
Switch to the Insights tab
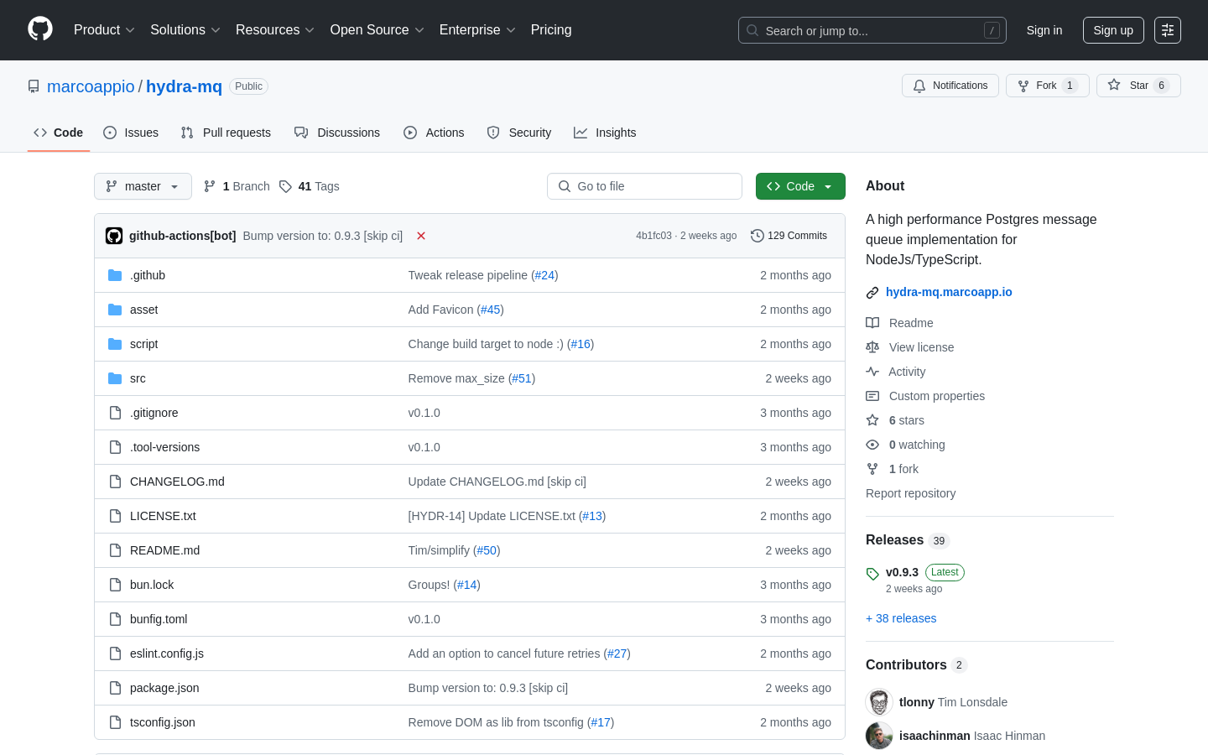605,133
